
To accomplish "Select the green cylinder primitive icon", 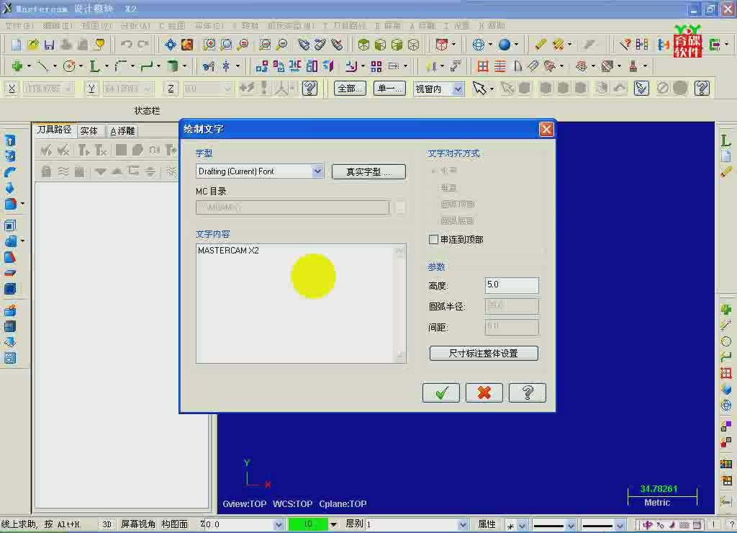I will pos(173,66).
